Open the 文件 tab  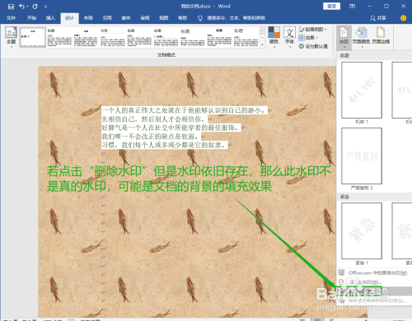(11, 18)
